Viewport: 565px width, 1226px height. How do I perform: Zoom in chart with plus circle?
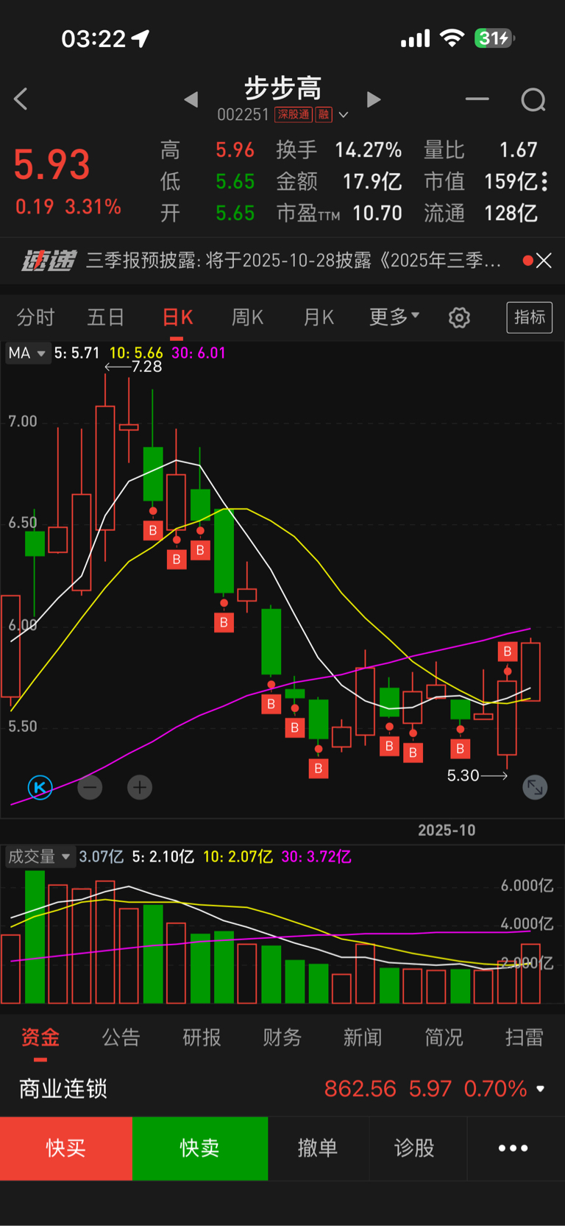coord(140,787)
